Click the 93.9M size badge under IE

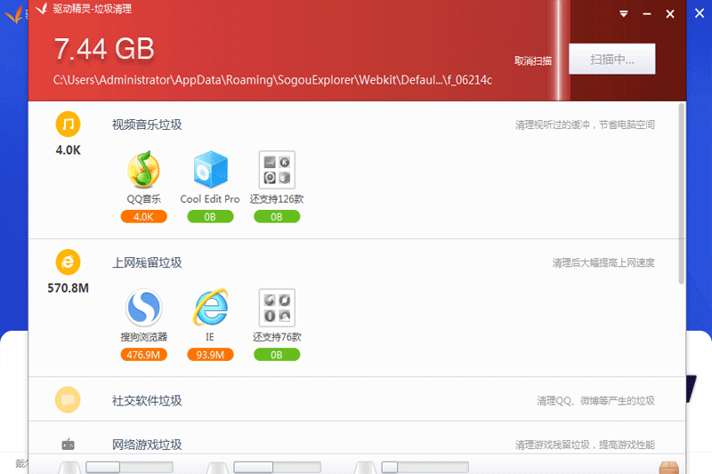coord(210,355)
